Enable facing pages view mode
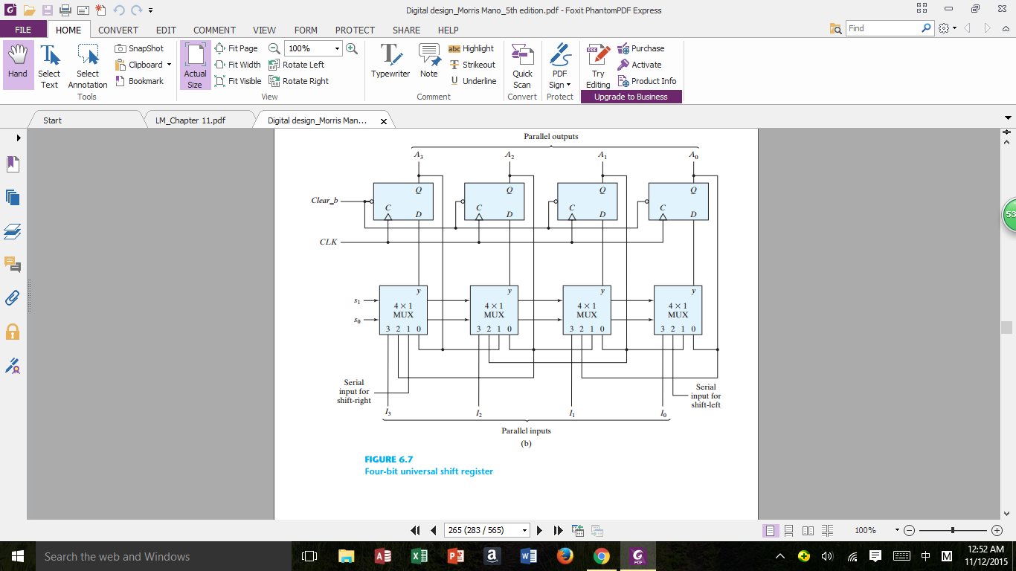This screenshot has height=571, width=1016. (808, 531)
